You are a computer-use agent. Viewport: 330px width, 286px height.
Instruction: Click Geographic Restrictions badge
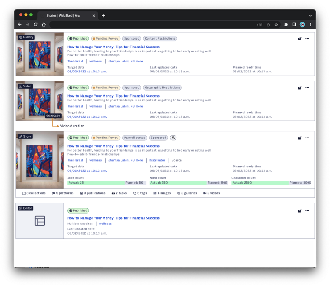(162, 87)
